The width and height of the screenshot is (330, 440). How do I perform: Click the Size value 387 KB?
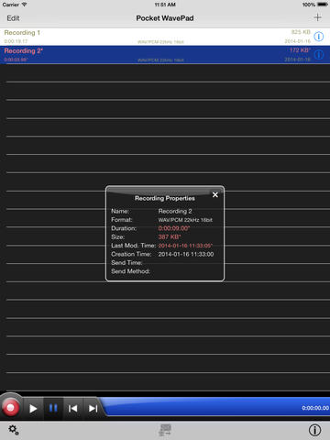pyautogui.click(x=170, y=236)
